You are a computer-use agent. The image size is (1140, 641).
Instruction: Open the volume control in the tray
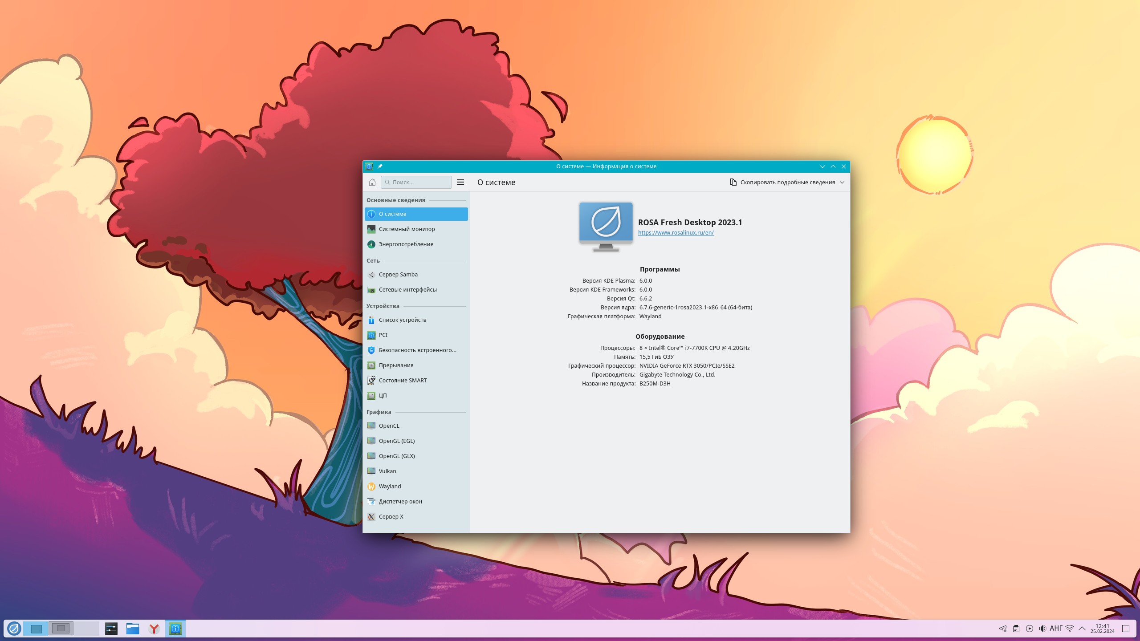1042,629
